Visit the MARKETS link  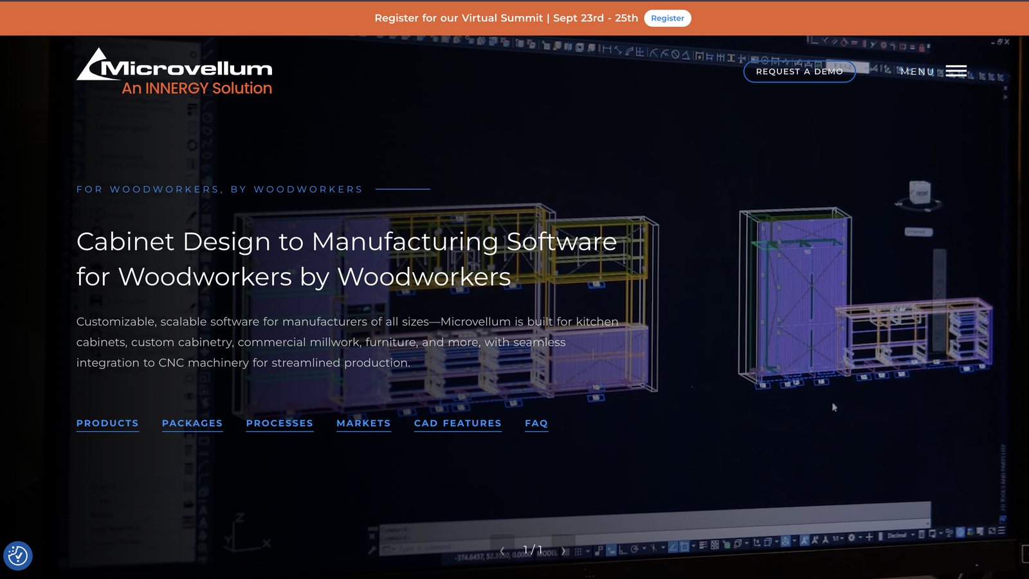[363, 423]
